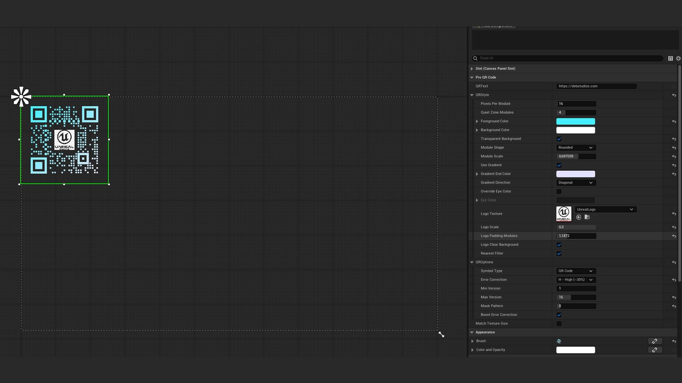The image size is (682, 383).
Task: Open the Gradient Direction dropdown
Action: 575,182
